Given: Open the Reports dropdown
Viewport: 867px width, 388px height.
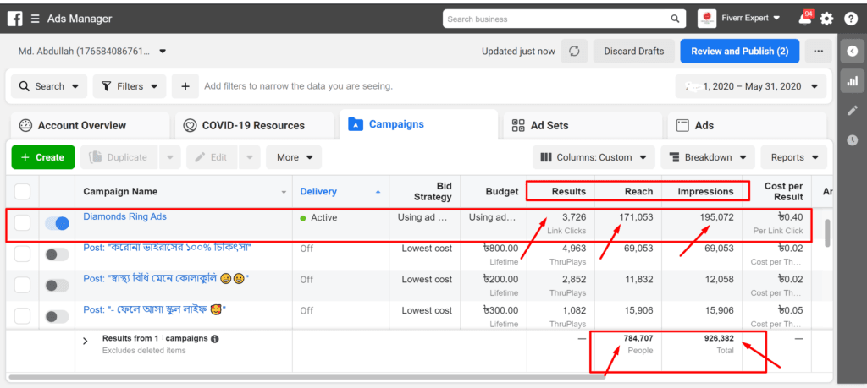Looking at the screenshot, I should point(794,157).
